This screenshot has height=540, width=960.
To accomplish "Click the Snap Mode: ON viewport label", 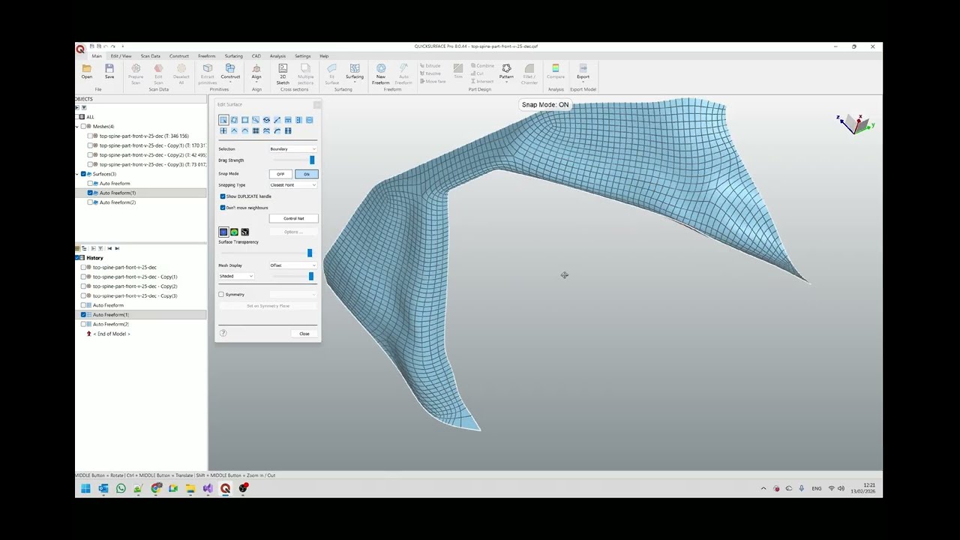I will [545, 104].
